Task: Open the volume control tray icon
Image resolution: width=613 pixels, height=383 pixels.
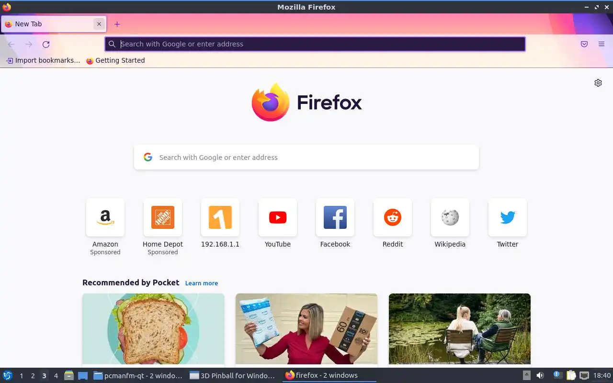Action: (x=540, y=375)
